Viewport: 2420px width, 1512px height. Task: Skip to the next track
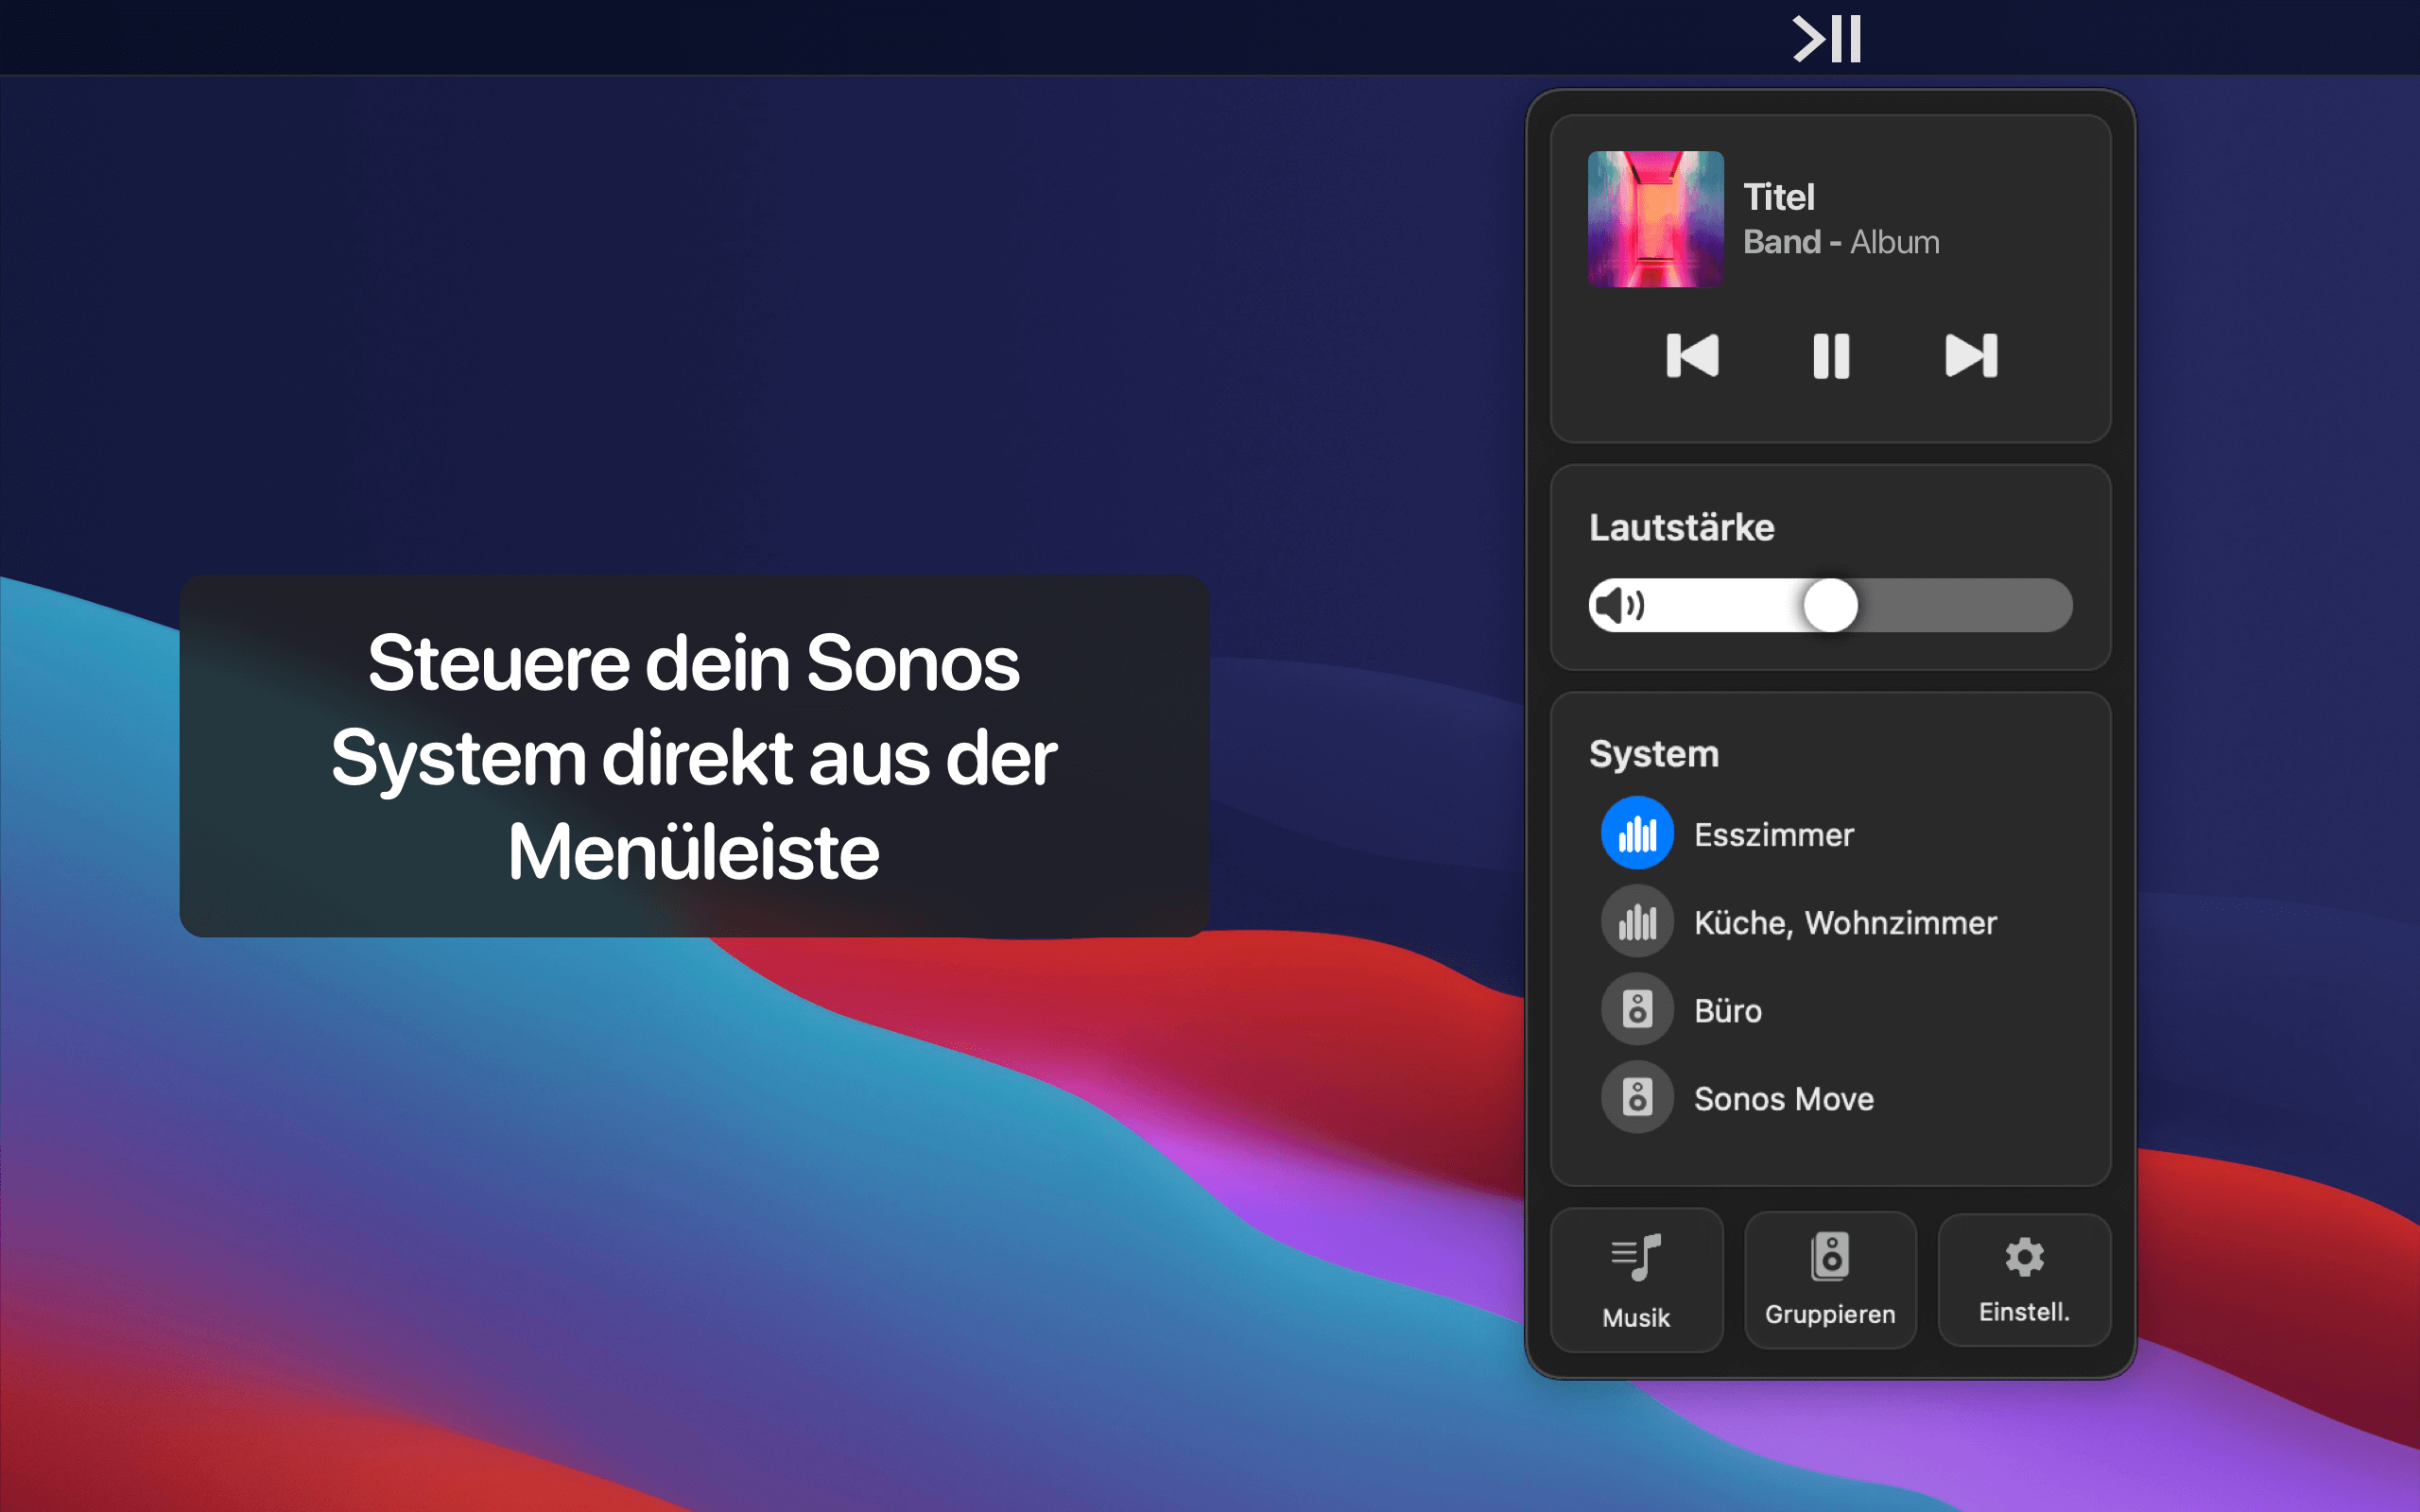tap(1971, 355)
